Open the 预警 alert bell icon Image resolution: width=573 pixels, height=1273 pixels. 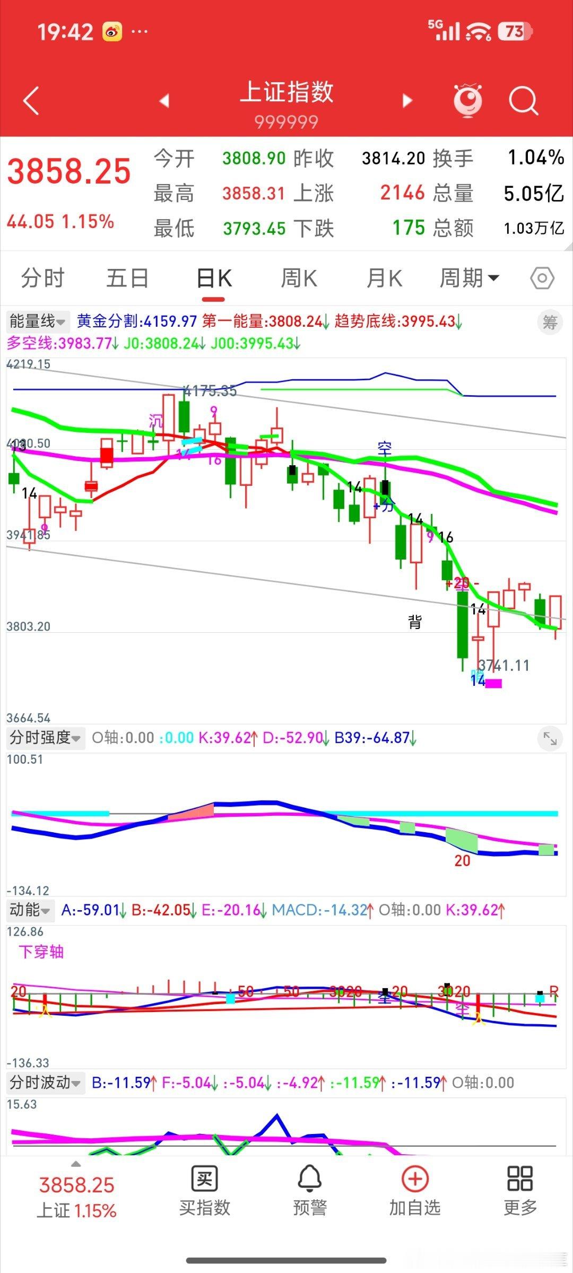tap(310, 1178)
